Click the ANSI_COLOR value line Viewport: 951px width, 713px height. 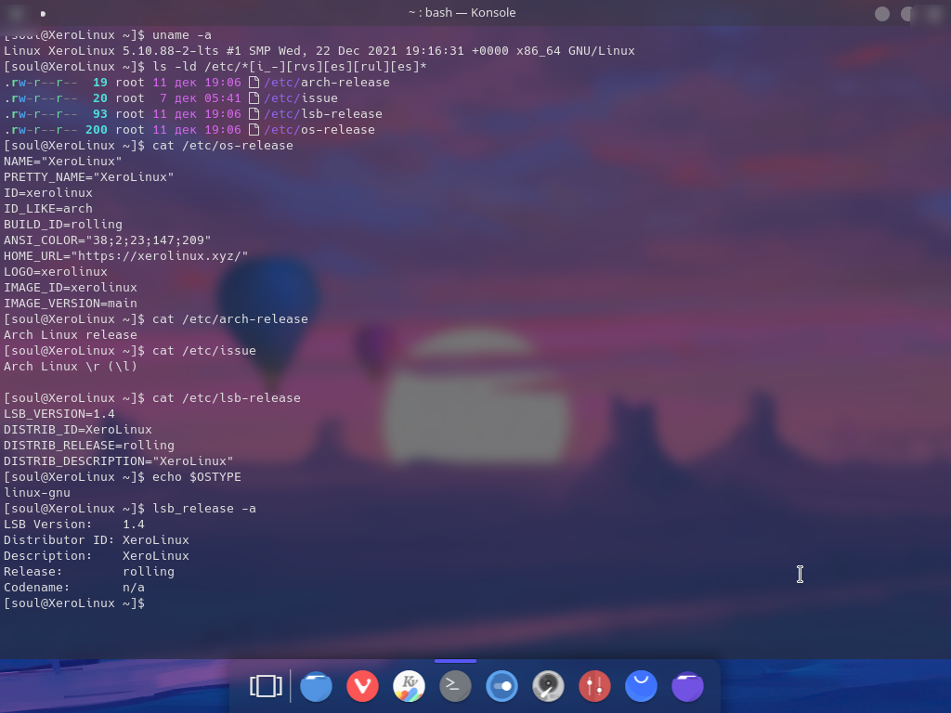point(108,240)
